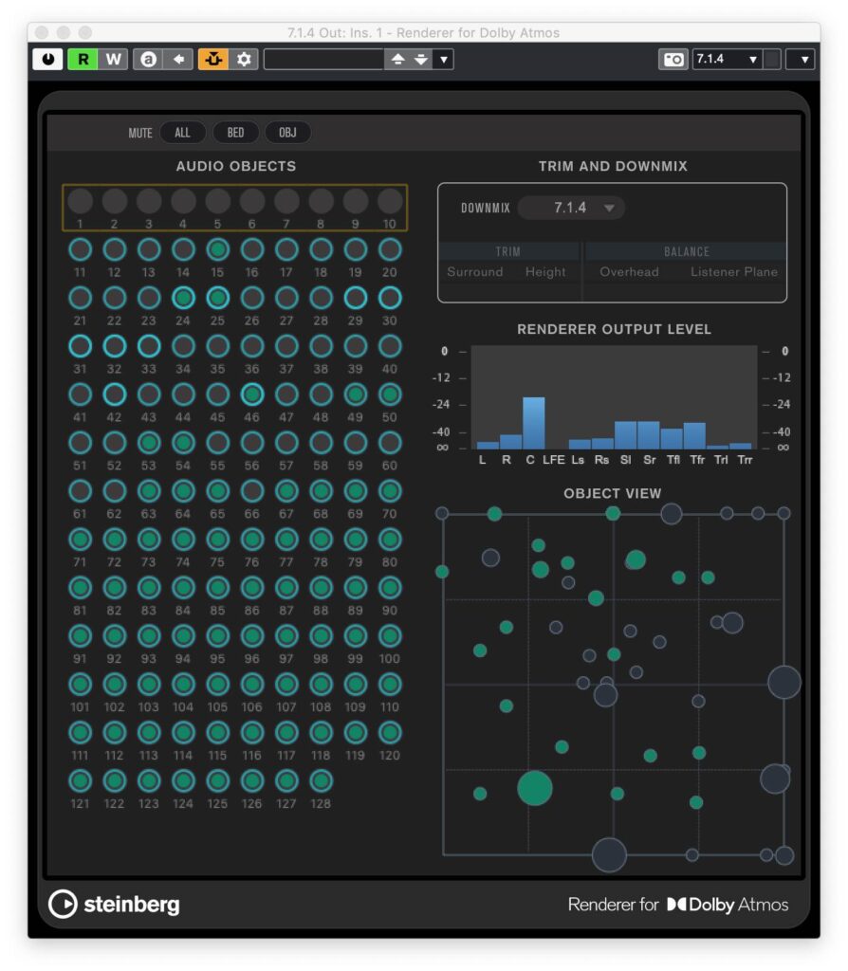
Task: Open the 7.1.4 output configuration dropdown
Action: 728,60
